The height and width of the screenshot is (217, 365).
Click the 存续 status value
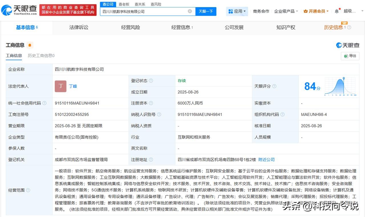182,81
